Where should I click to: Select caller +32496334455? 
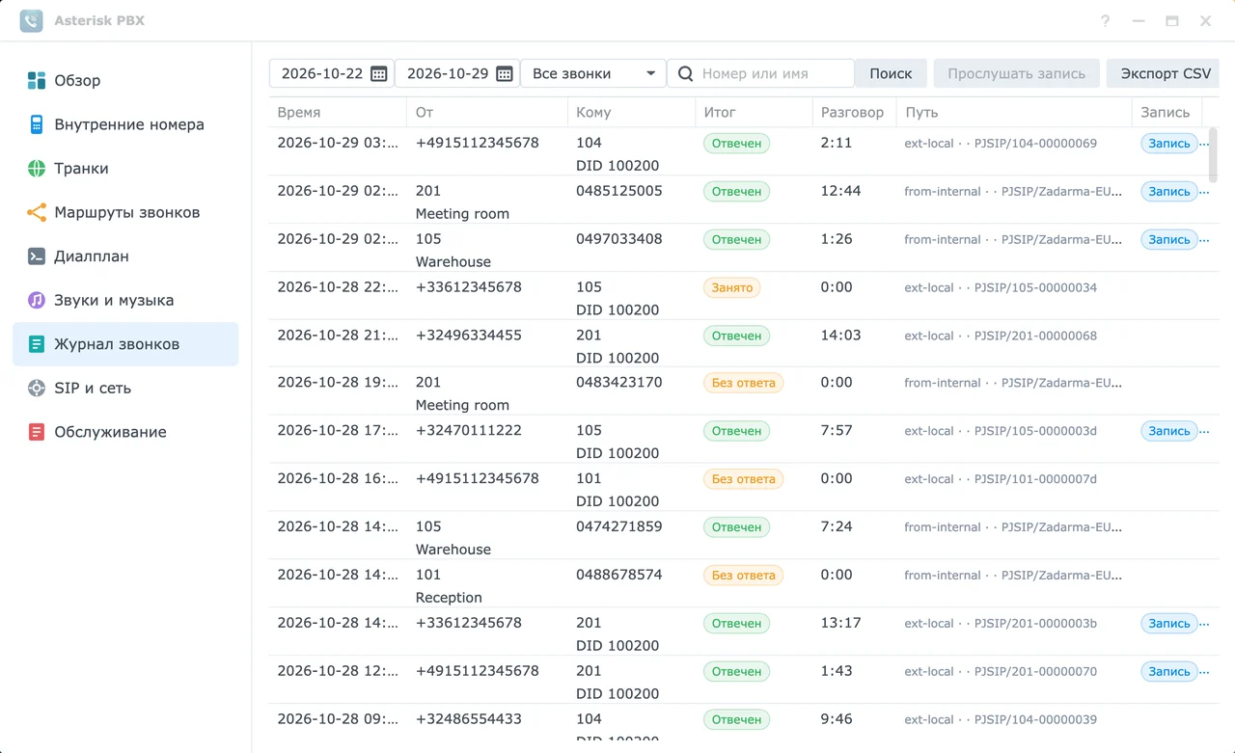468,335
